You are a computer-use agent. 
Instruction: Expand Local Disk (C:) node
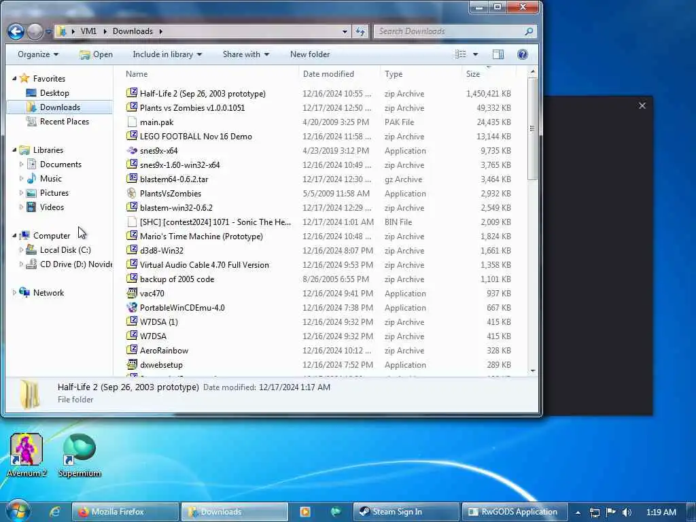[x=21, y=250]
